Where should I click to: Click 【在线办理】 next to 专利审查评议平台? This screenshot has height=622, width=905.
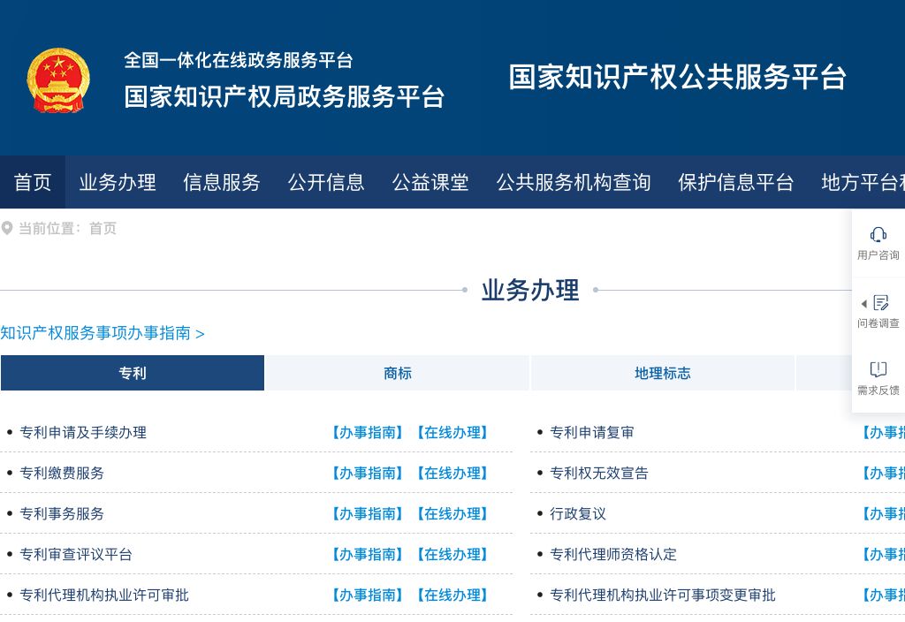point(453,554)
